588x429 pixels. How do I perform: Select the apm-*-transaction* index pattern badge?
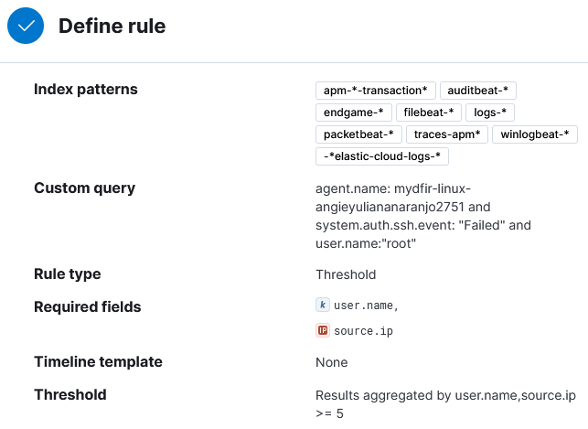(375, 91)
